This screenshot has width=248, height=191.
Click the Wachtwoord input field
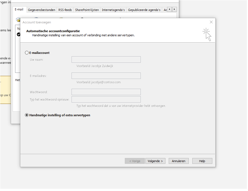(106, 92)
